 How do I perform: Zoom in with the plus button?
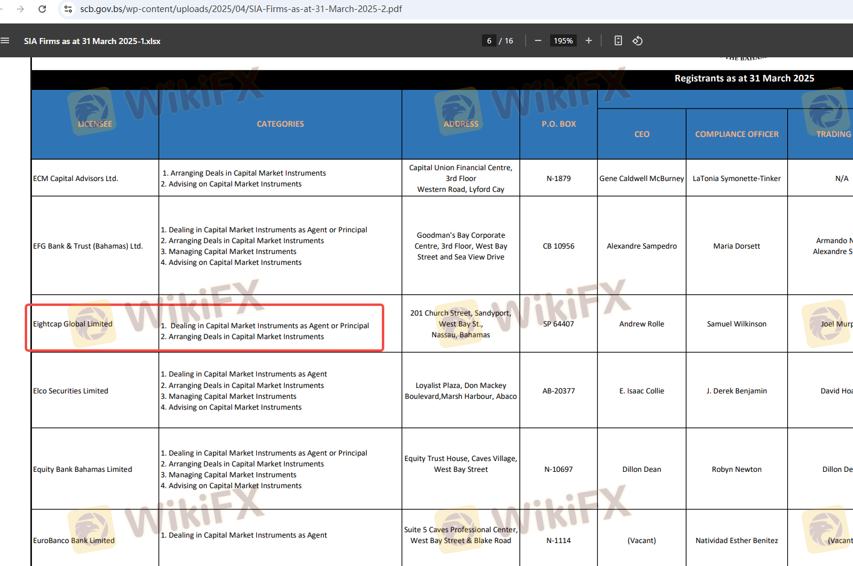[589, 41]
